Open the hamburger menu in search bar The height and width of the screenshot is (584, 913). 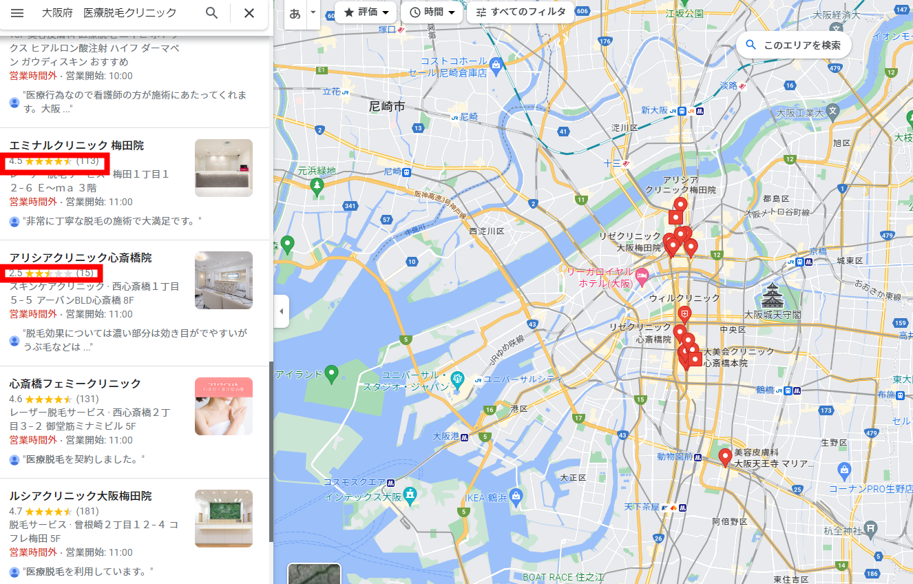click(x=17, y=13)
